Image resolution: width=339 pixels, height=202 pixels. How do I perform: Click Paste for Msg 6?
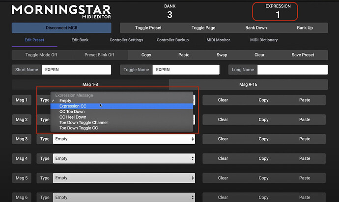tap(305, 197)
